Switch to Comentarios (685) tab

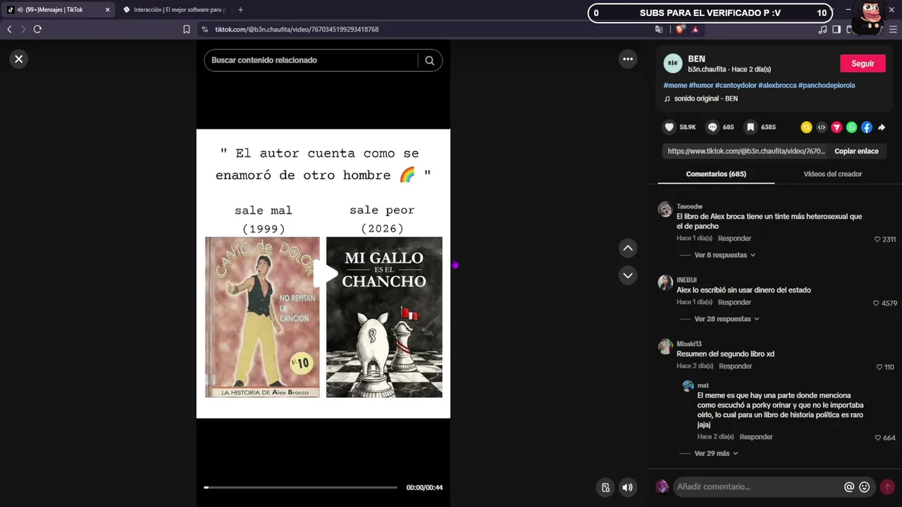tap(716, 174)
